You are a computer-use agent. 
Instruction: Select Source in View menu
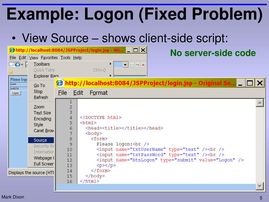[x=41, y=140]
